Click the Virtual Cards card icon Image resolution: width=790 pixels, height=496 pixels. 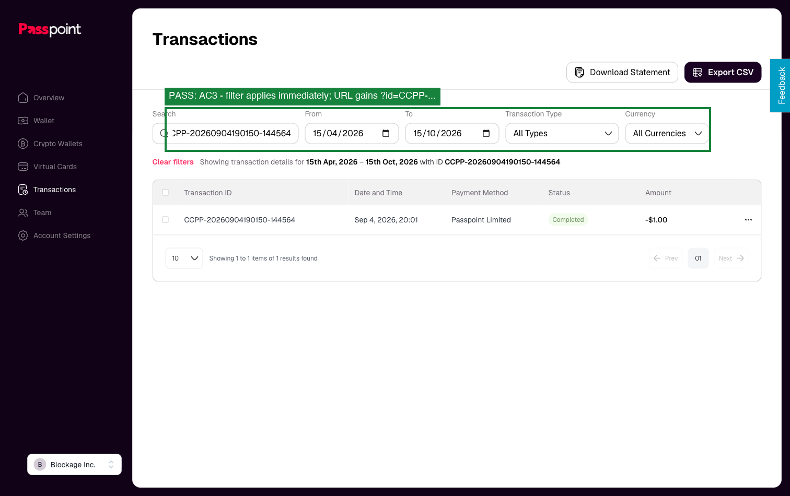click(x=23, y=167)
